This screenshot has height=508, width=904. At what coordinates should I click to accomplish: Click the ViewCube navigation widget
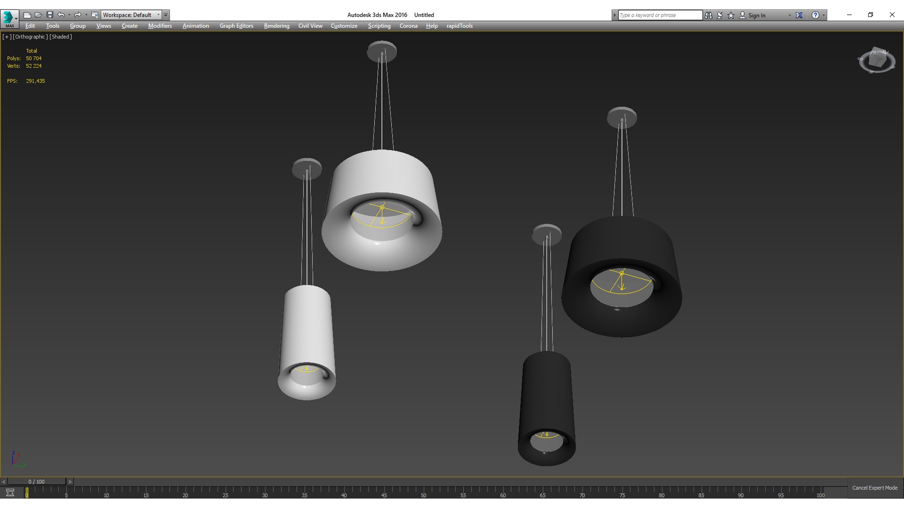click(877, 60)
